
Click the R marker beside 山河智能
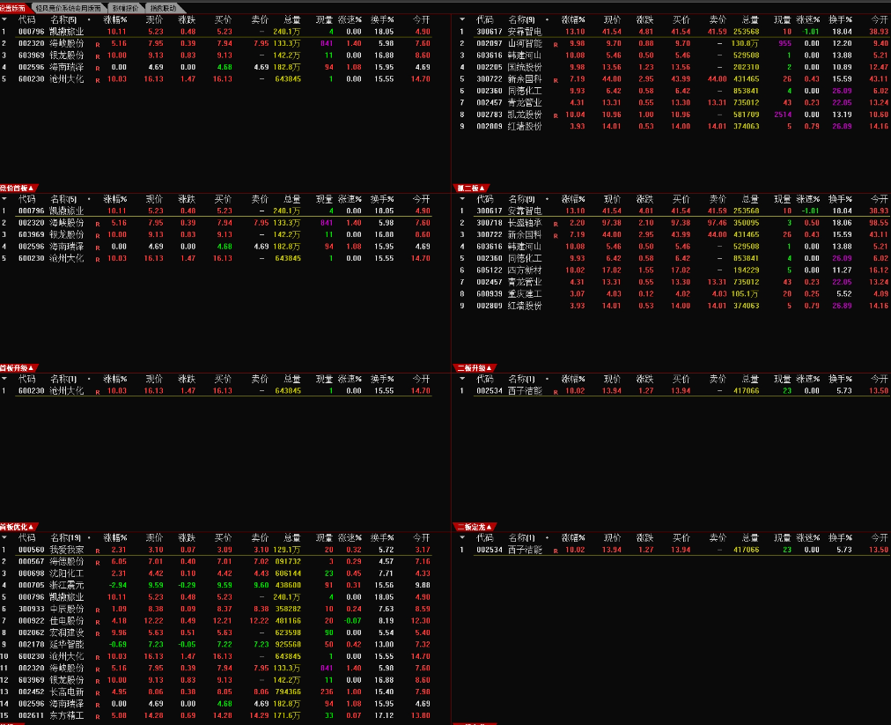click(x=554, y=43)
